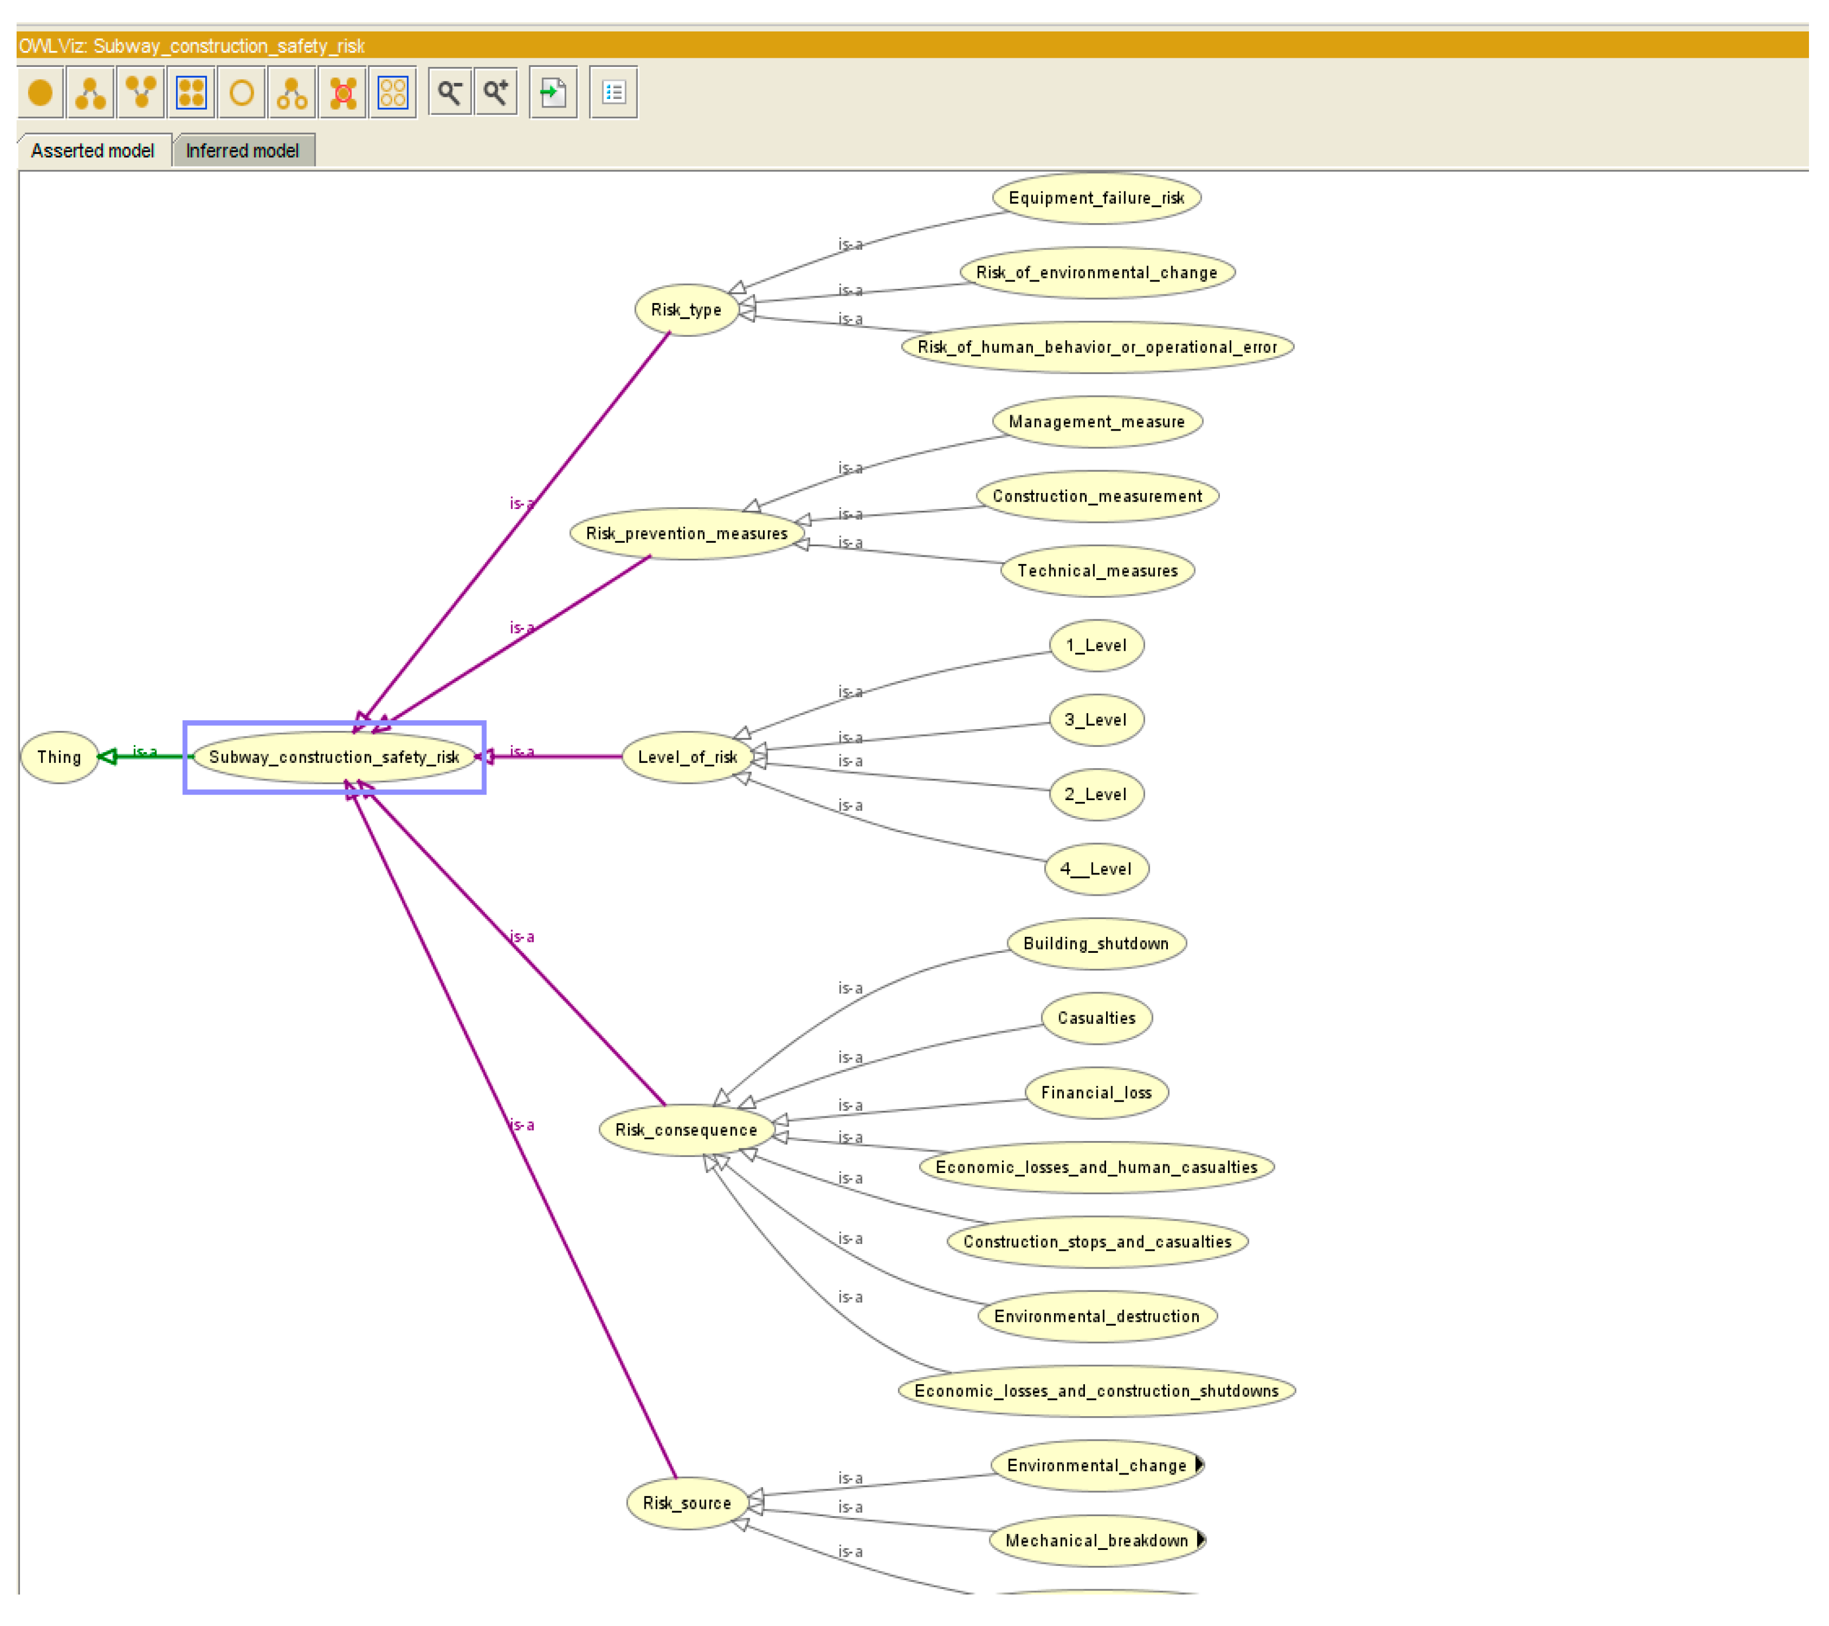1829x1626 pixels.
Task: Switch to the Inferred model tab
Action: [x=242, y=151]
